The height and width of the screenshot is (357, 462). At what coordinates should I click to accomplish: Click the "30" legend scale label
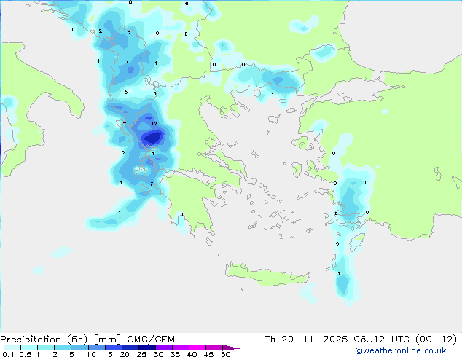pyautogui.click(x=158, y=354)
